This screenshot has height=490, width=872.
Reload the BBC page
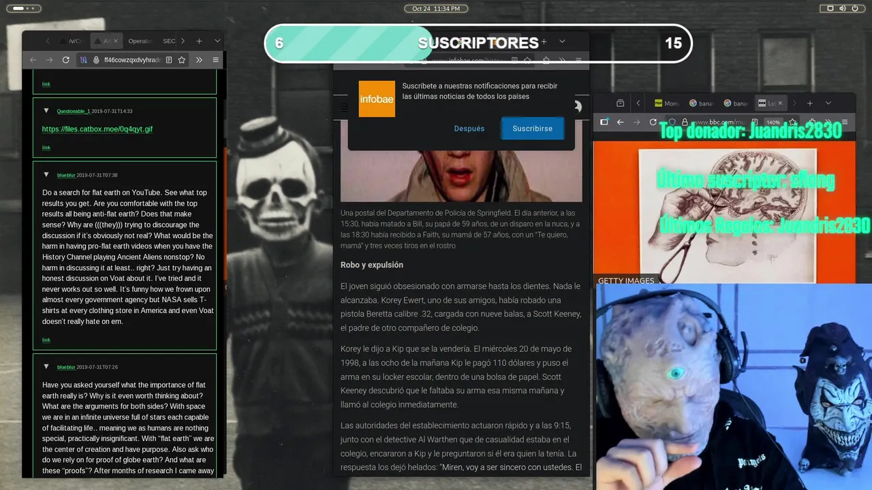(653, 122)
